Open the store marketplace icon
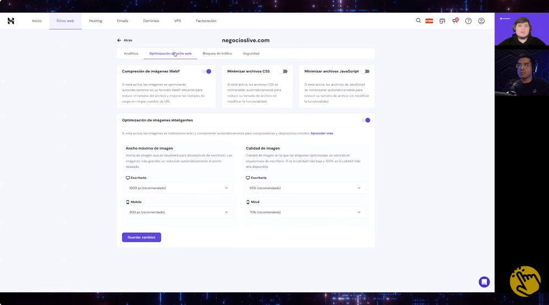Screen dimensions: 549x305 442,21
